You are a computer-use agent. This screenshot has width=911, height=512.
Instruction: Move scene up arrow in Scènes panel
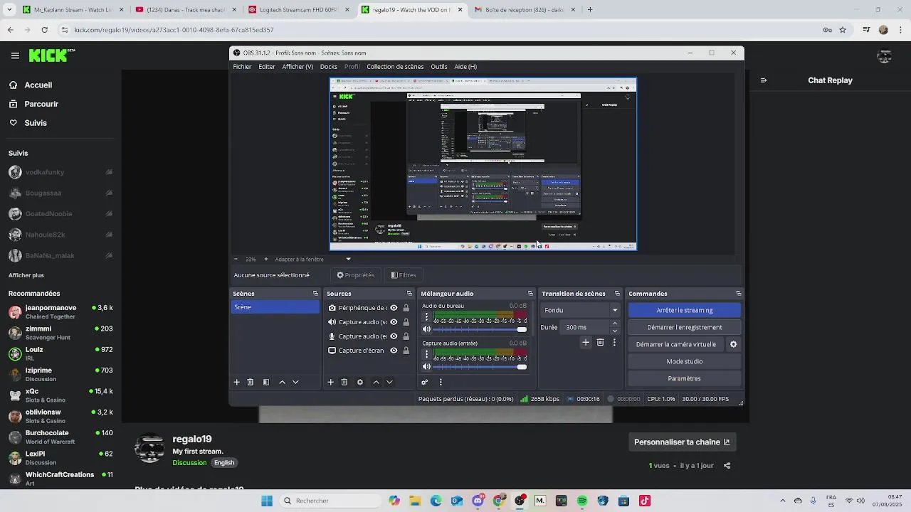282,382
